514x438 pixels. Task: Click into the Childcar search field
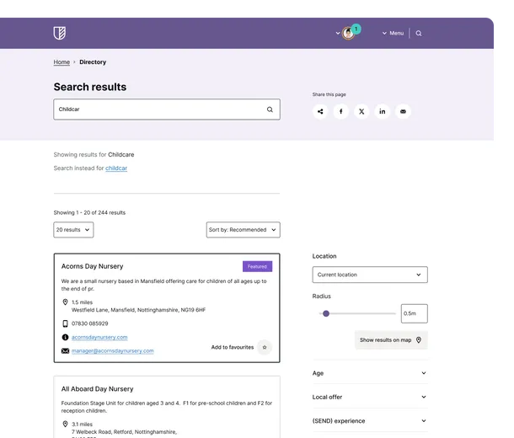click(x=167, y=109)
